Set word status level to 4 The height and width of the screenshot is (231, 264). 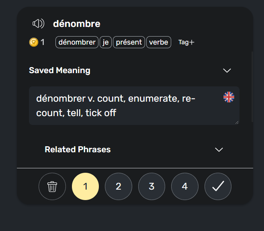tap(185, 186)
